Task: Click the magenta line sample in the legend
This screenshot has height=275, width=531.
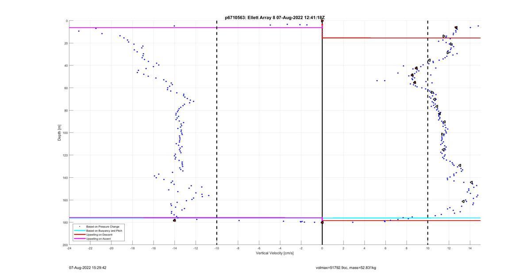Action: coord(80,239)
